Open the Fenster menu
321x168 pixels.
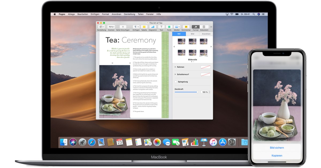[x=150, y=14]
